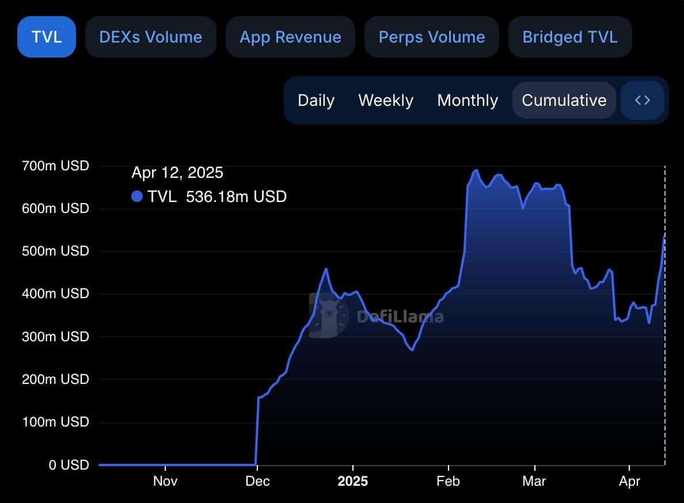Viewport: 684px width, 503px height.
Task: Switch to Bridged TVL view
Action: coord(569,37)
